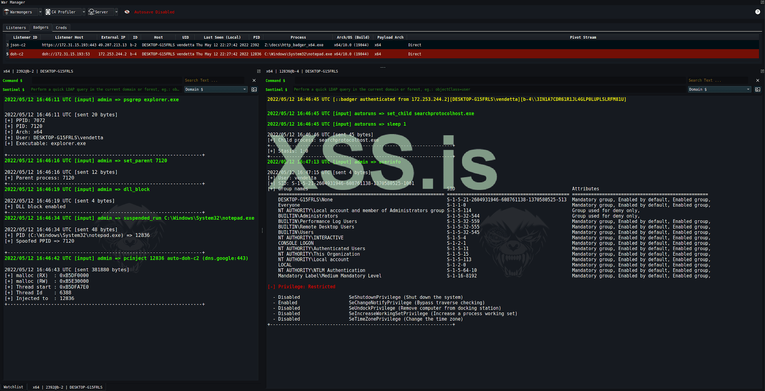
Task: Switch to the Badgers tab
Action: point(41,28)
